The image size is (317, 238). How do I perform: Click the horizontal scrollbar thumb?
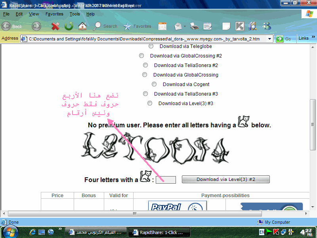(x=135, y=213)
